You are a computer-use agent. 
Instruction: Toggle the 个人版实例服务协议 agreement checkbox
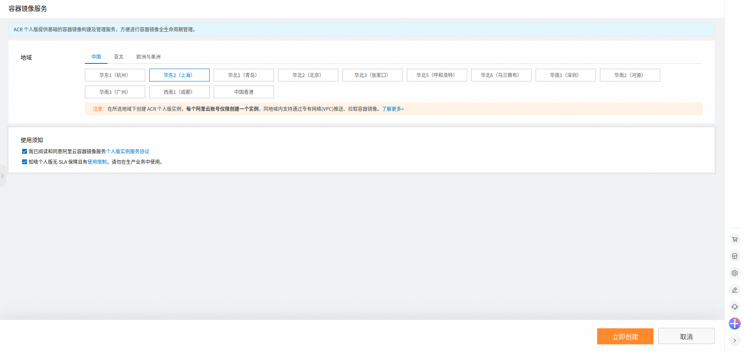[x=25, y=151]
